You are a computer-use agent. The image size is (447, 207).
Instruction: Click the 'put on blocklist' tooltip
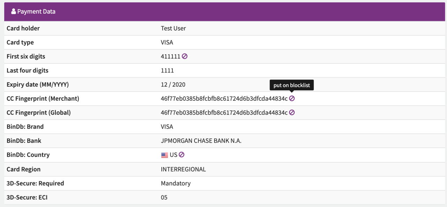pyautogui.click(x=292, y=85)
